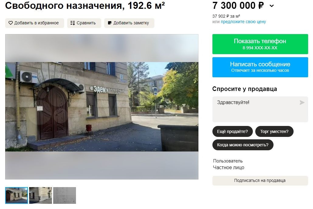The height and width of the screenshot is (209, 313).
Task: Add listing via Добавить в избранное
Action: click(x=35, y=23)
